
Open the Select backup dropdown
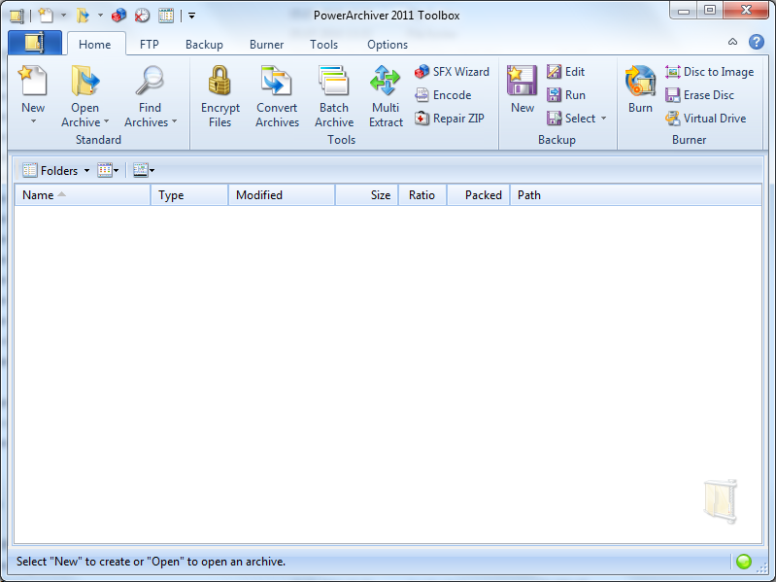coord(577,119)
